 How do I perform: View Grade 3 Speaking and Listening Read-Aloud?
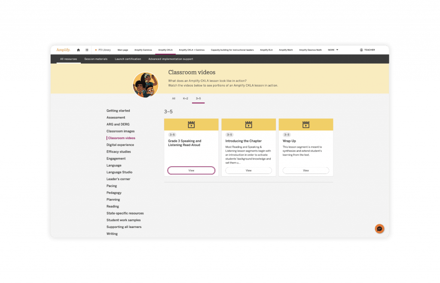(191, 170)
